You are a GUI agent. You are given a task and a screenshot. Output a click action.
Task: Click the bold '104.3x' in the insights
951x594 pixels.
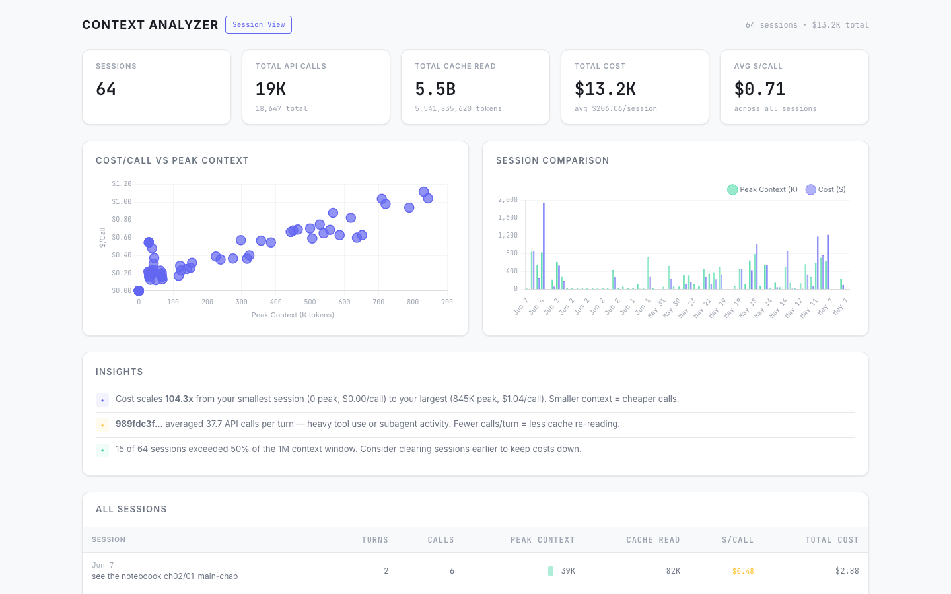click(179, 399)
